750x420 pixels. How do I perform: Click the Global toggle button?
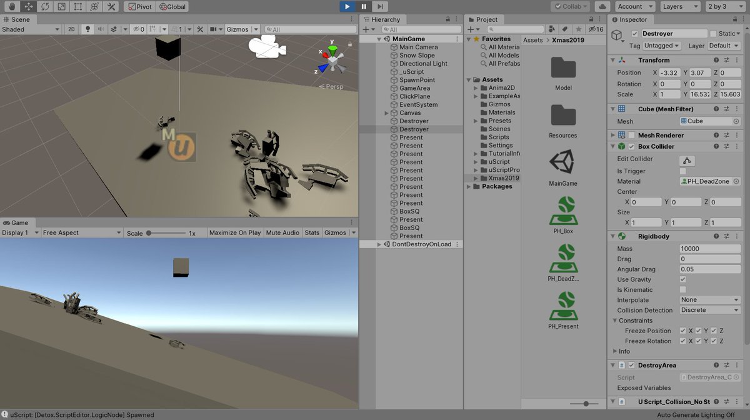pos(172,6)
